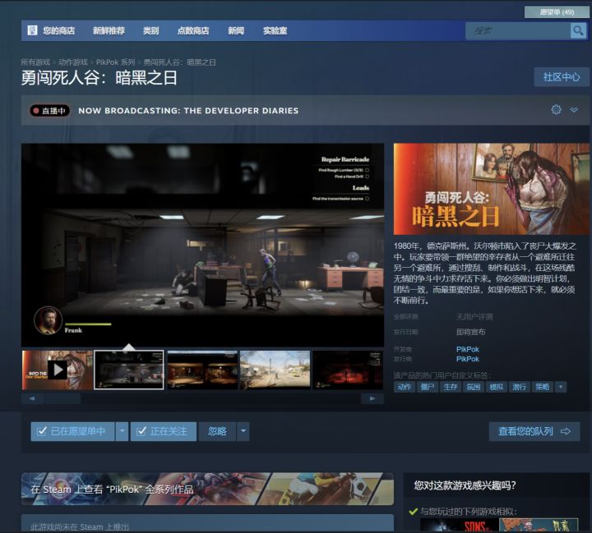Open 所有游戏 breadcrumb link
592x533 pixels.
(35, 62)
